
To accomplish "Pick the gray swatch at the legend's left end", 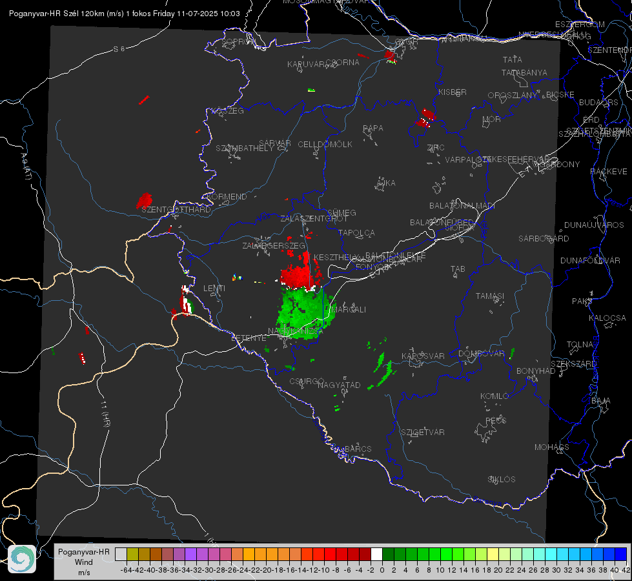I will click(x=121, y=555).
